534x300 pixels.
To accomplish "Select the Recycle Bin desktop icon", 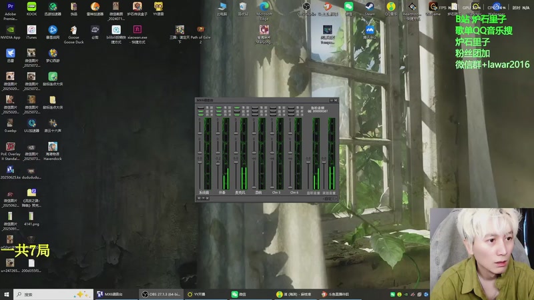I will (x=243, y=7).
